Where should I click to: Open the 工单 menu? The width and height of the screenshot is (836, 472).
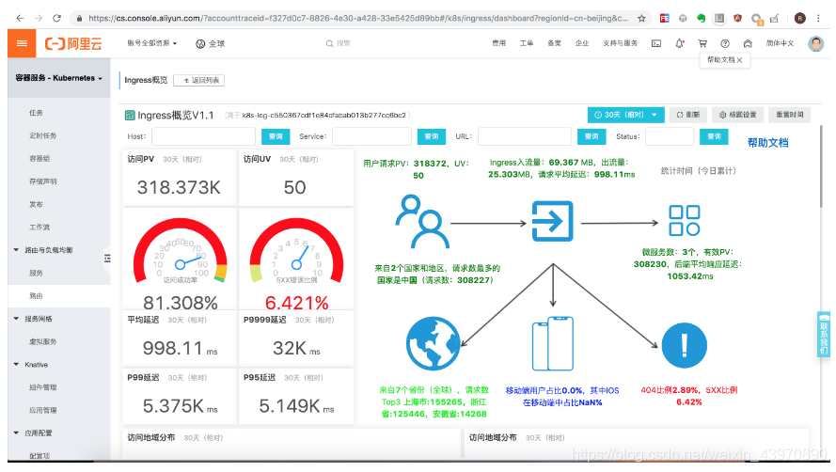[527, 43]
